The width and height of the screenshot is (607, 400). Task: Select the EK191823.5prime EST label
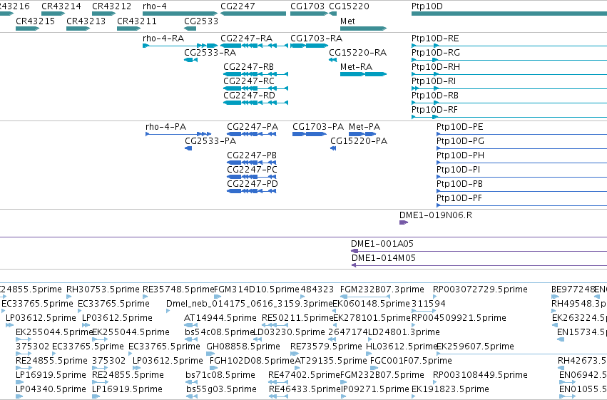click(x=450, y=389)
